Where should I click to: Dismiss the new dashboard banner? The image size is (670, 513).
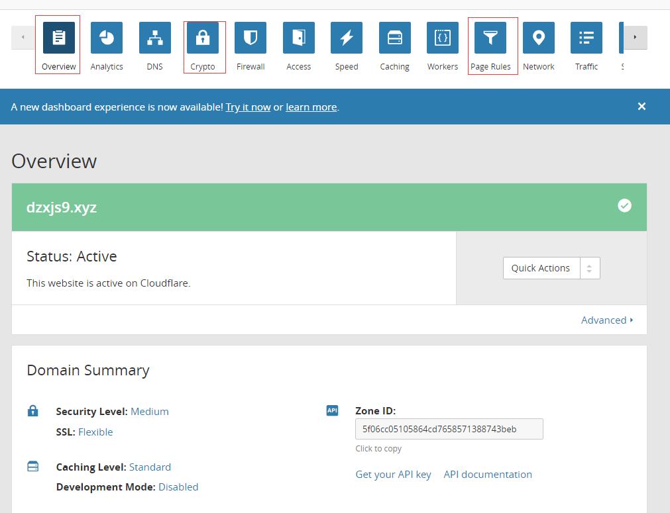tap(642, 107)
